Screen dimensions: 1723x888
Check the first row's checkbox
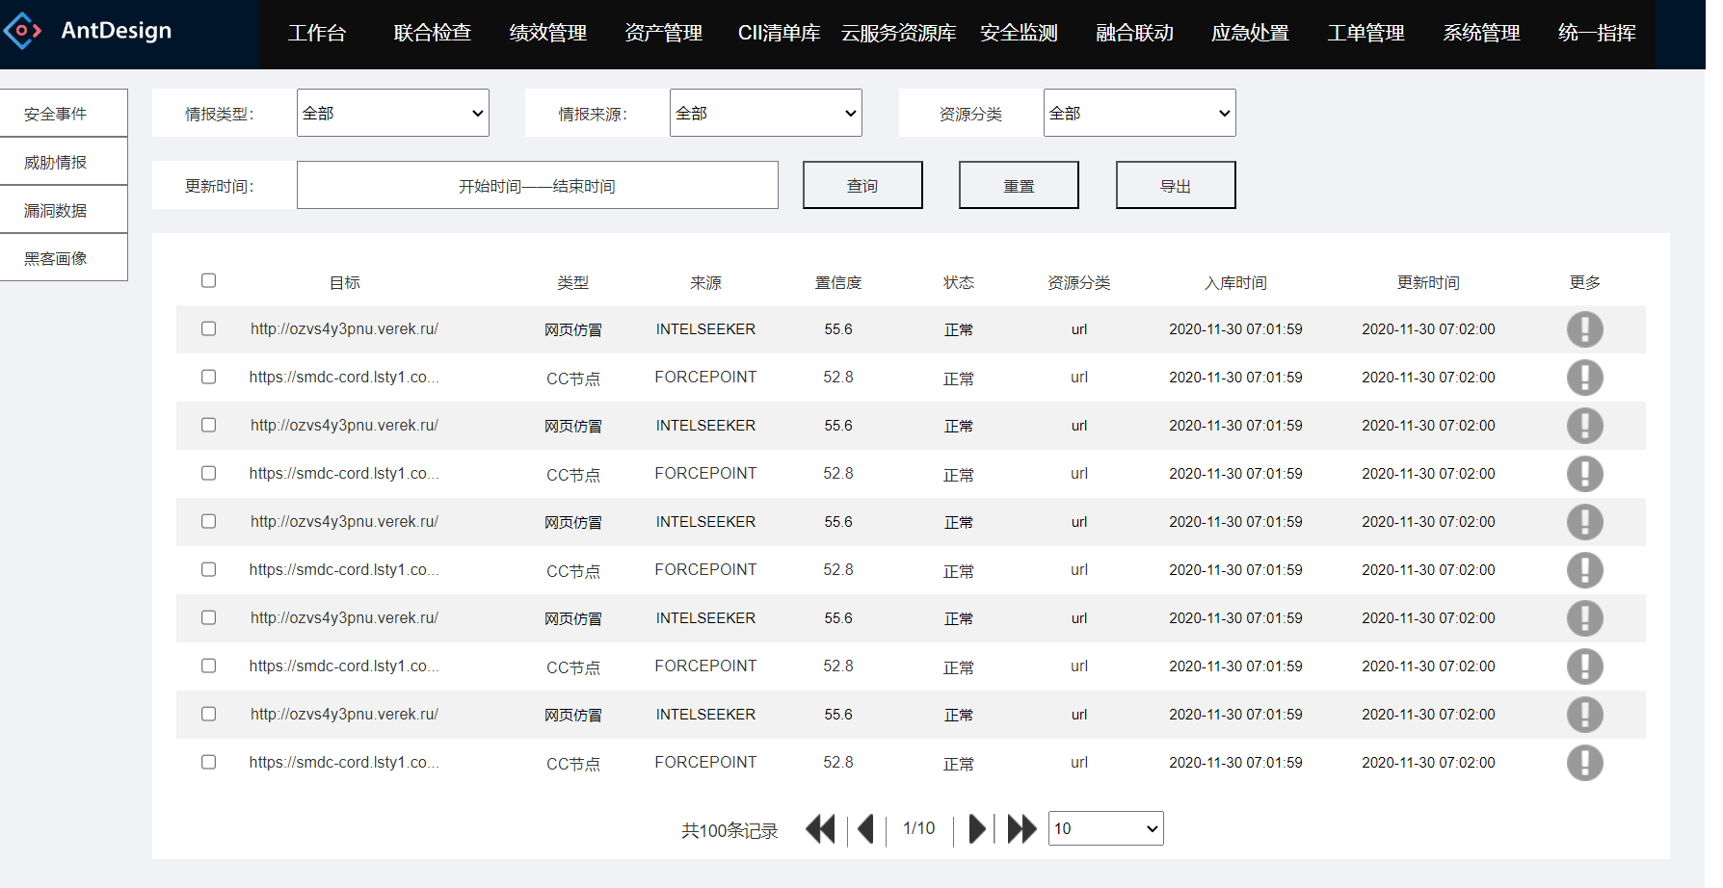[x=208, y=328]
